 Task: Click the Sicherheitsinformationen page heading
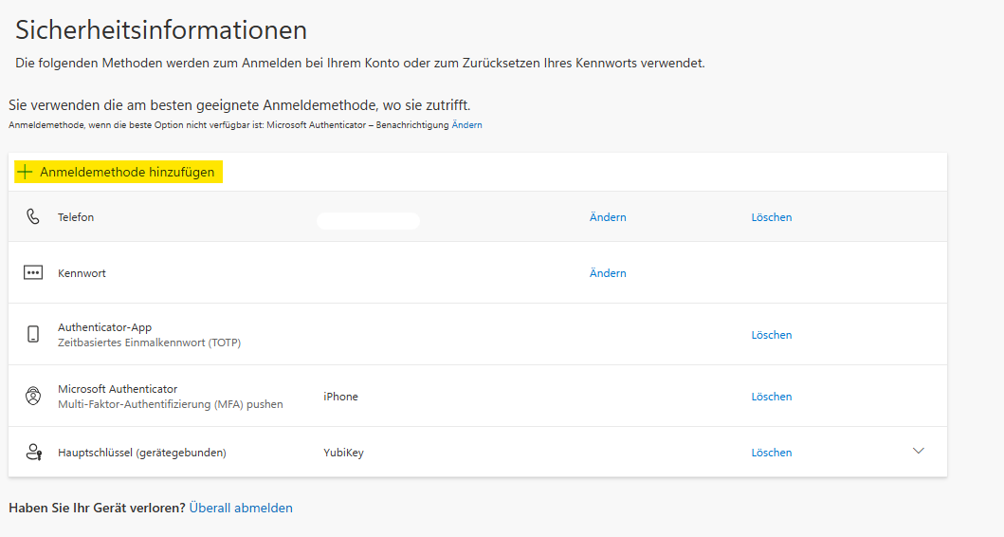click(161, 29)
